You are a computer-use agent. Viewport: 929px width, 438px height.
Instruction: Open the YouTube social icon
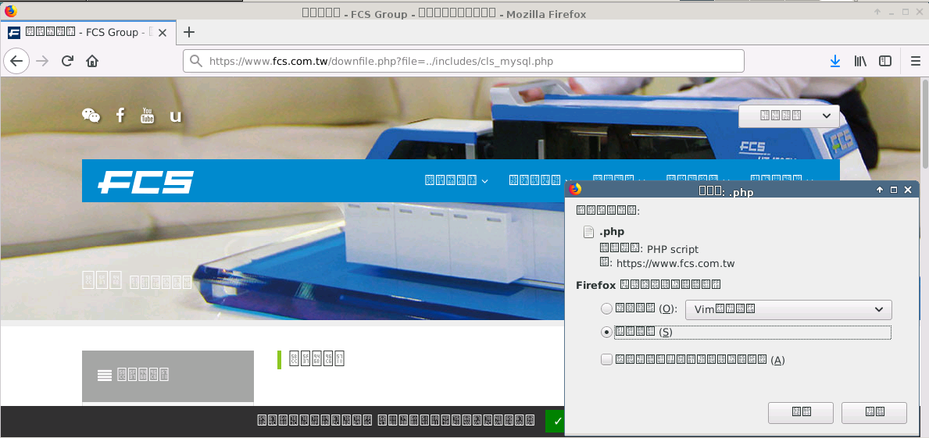tap(147, 116)
